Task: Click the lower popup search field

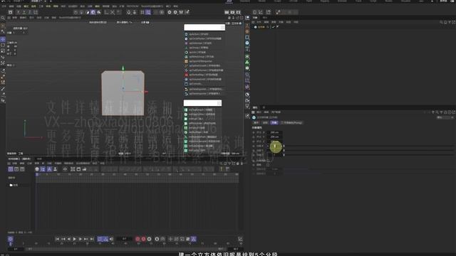Action: 202,103
